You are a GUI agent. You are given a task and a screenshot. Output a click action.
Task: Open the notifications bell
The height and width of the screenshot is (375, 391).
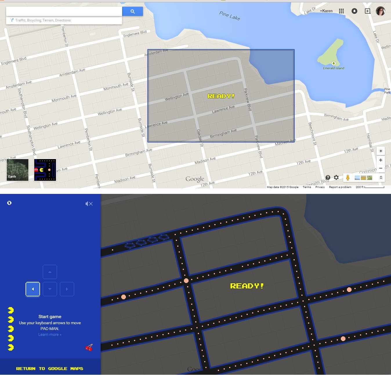[x=354, y=11]
